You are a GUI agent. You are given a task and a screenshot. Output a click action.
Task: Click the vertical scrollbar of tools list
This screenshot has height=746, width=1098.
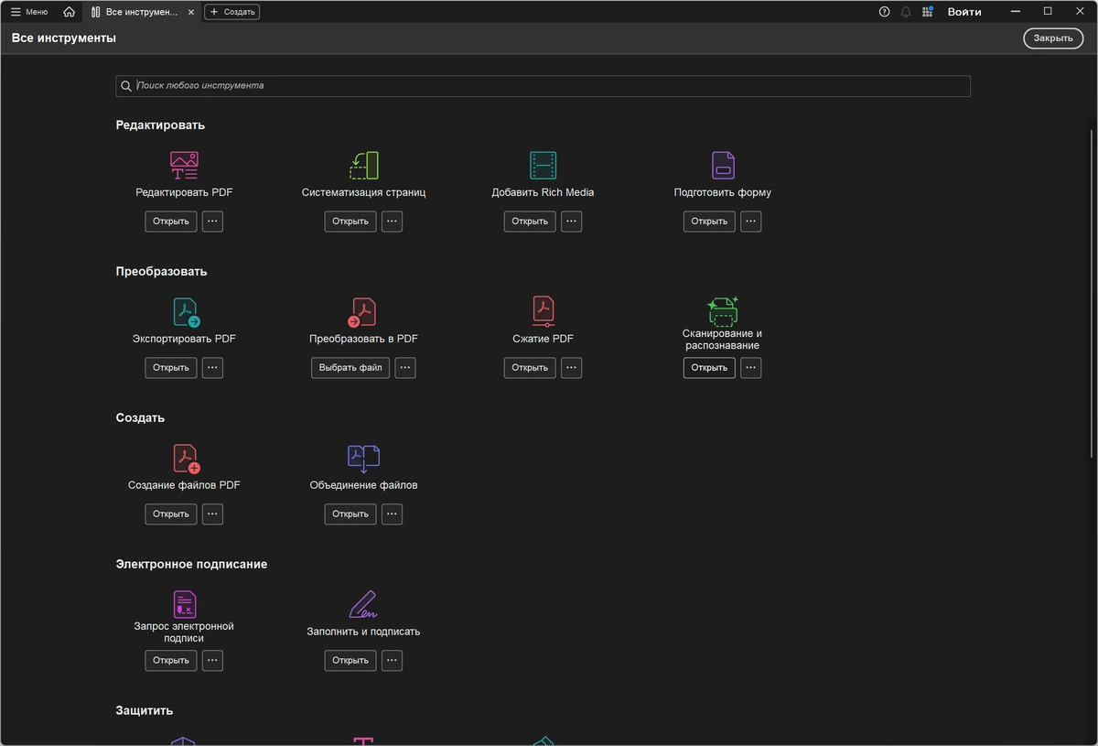click(x=1091, y=293)
